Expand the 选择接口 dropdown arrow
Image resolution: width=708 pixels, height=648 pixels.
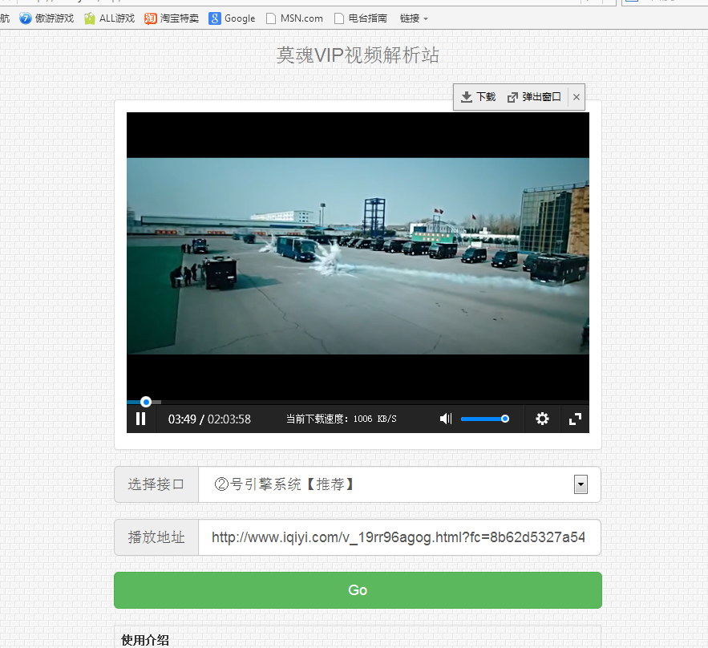pyautogui.click(x=581, y=484)
